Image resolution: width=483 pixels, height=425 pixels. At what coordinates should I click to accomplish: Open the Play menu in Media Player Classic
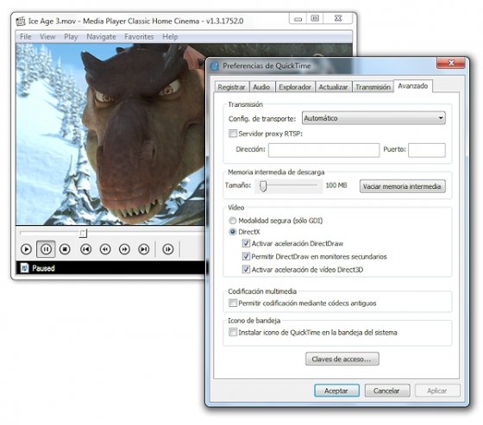(x=71, y=37)
